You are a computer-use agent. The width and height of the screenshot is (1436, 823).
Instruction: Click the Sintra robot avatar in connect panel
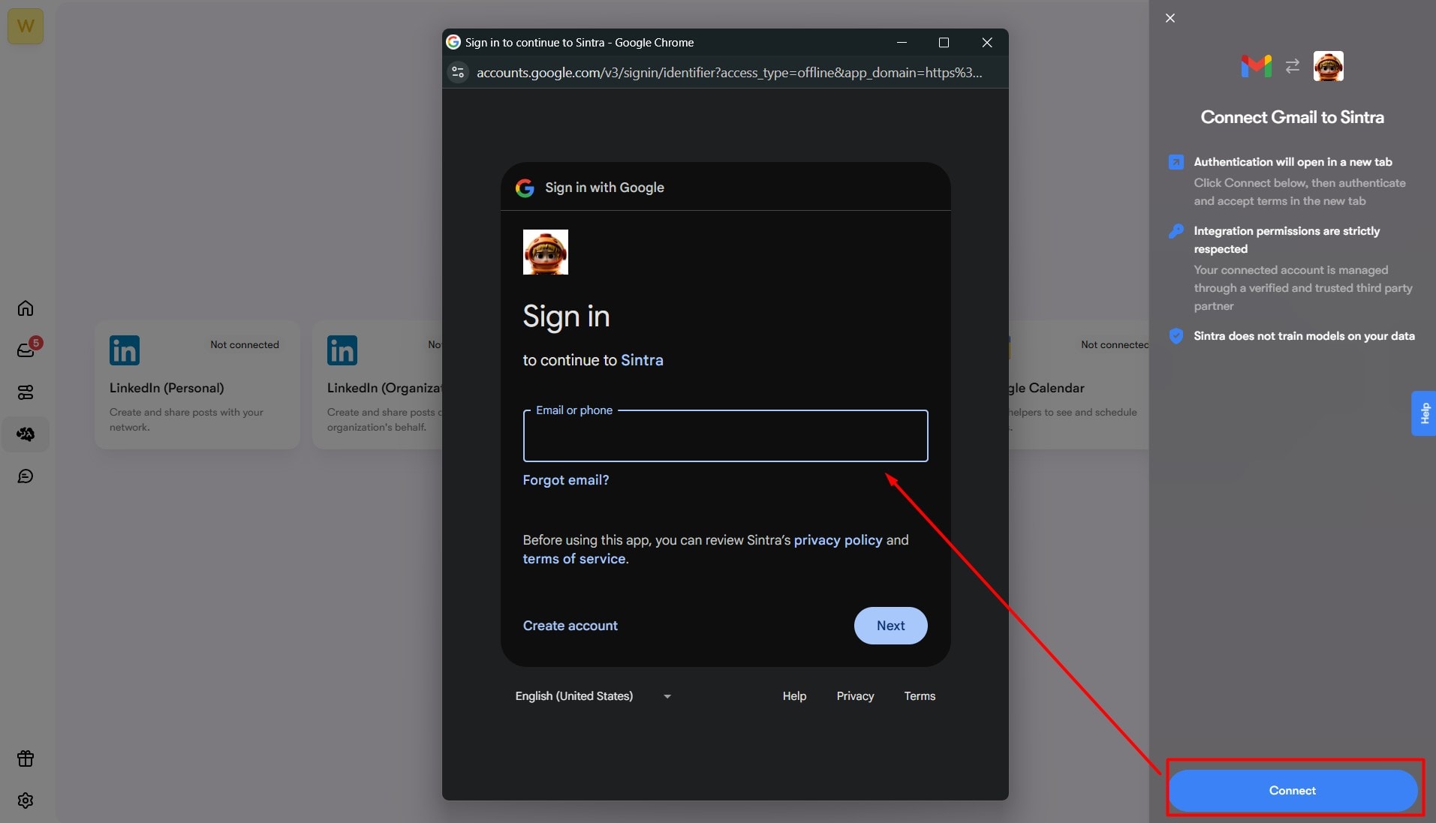click(x=1327, y=66)
